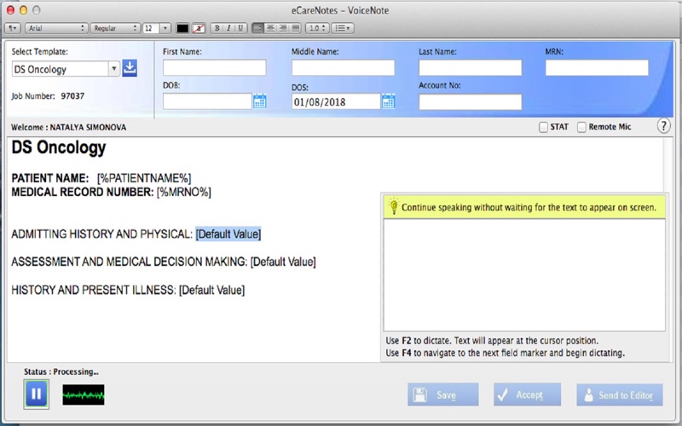682x426 pixels.
Task: Click the Accept button
Action: (x=527, y=394)
